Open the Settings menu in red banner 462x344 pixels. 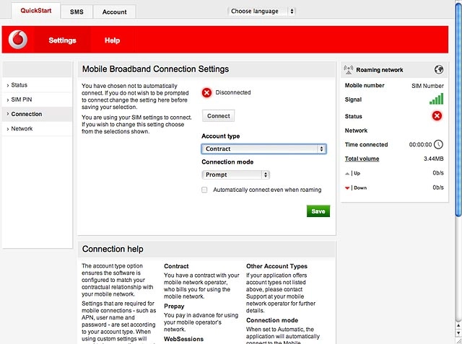[x=63, y=40]
